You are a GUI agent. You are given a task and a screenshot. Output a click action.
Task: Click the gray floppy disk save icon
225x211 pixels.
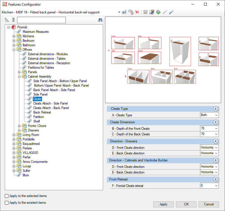[x=145, y=12]
